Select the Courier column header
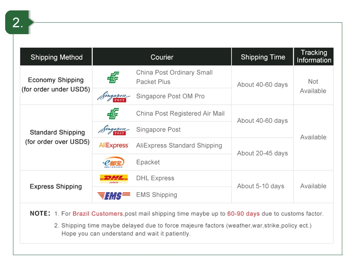Image resolution: width=353 pixels, height=264 pixels. (x=162, y=57)
